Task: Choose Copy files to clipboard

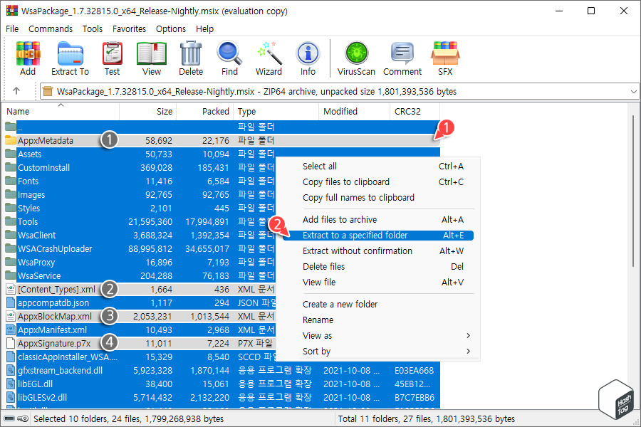Action: tap(378, 182)
